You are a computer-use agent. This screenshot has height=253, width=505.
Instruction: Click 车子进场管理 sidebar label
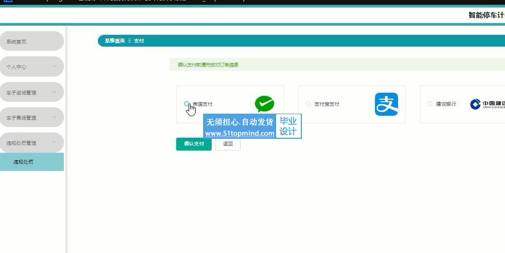tap(21, 93)
